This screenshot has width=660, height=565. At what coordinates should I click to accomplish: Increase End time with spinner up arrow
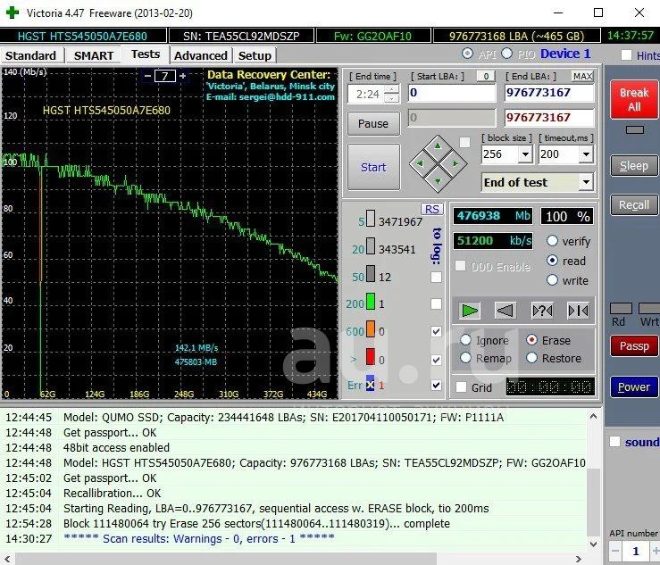[392, 89]
